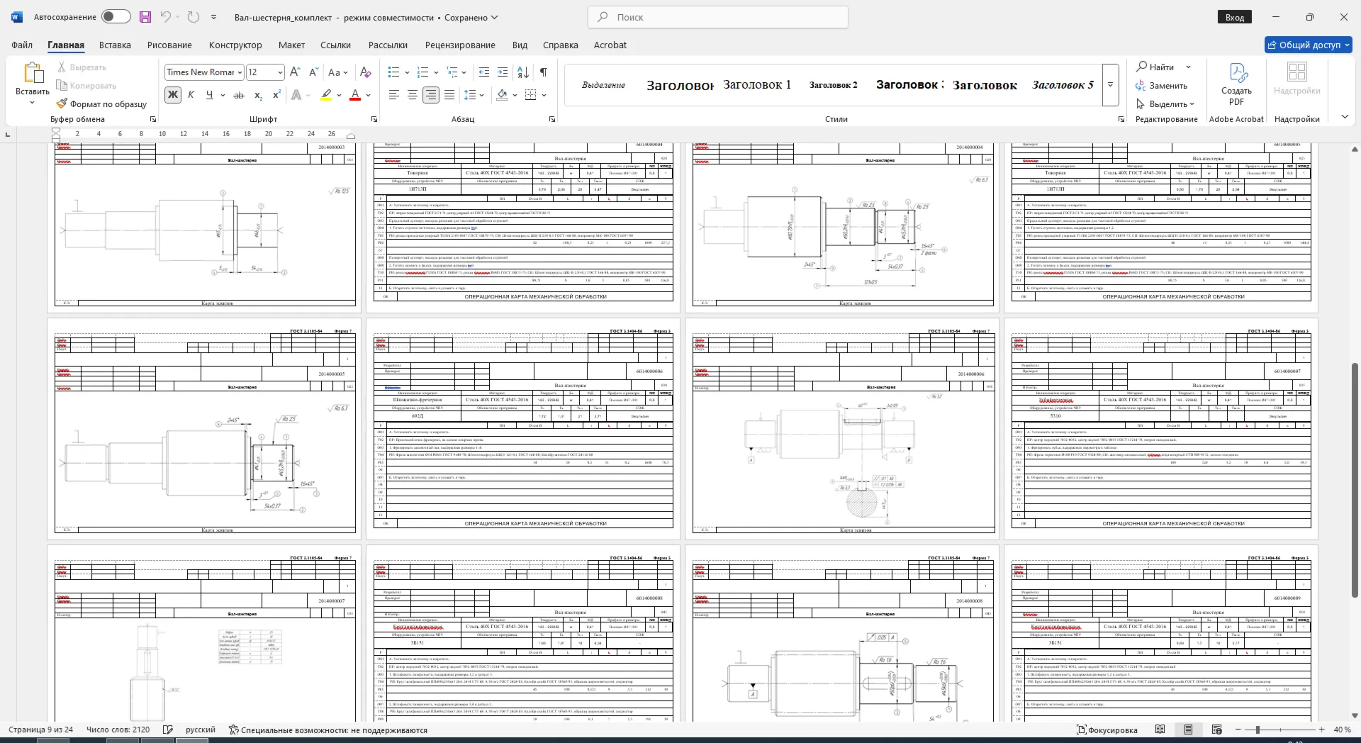The width and height of the screenshot is (1361, 743).
Task: Increase paragraph indent
Action: 503,72
